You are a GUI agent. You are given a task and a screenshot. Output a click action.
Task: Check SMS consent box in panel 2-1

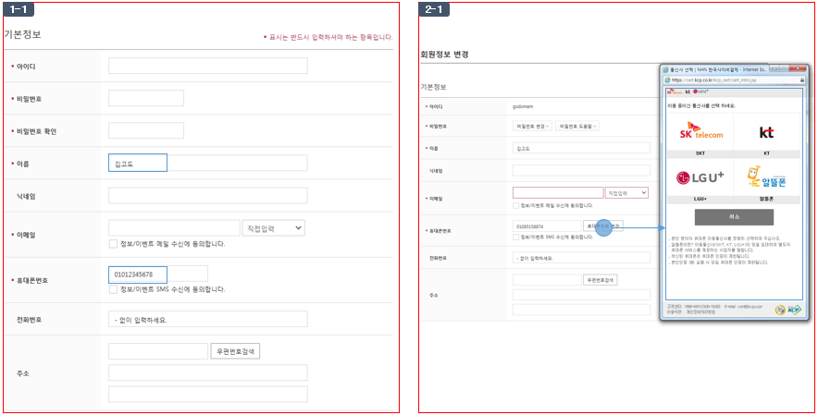[x=516, y=237]
